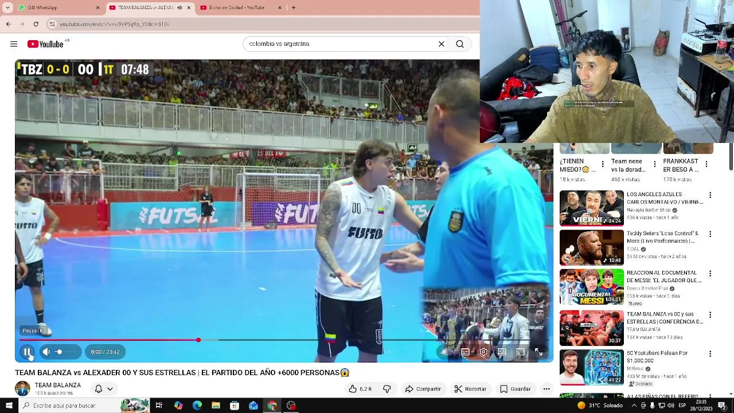Open the tab search dropdown arrow
The width and height of the screenshot is (734, 413).
tap(7, 7)
